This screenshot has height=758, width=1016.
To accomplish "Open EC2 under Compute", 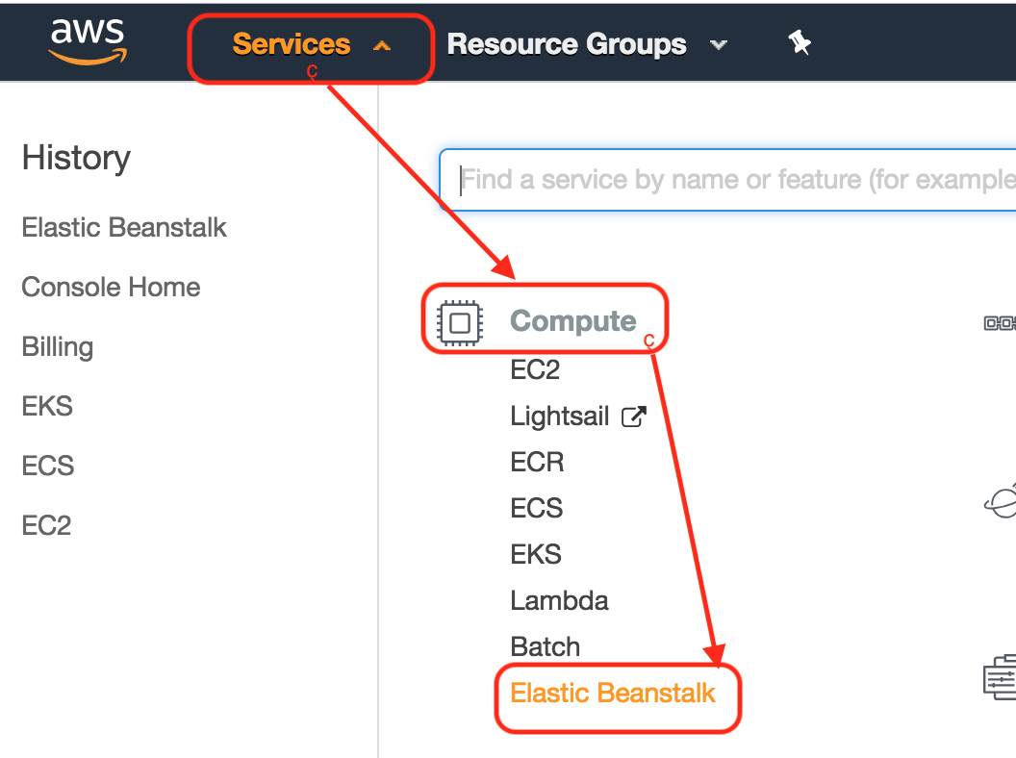I will [535, 370].
